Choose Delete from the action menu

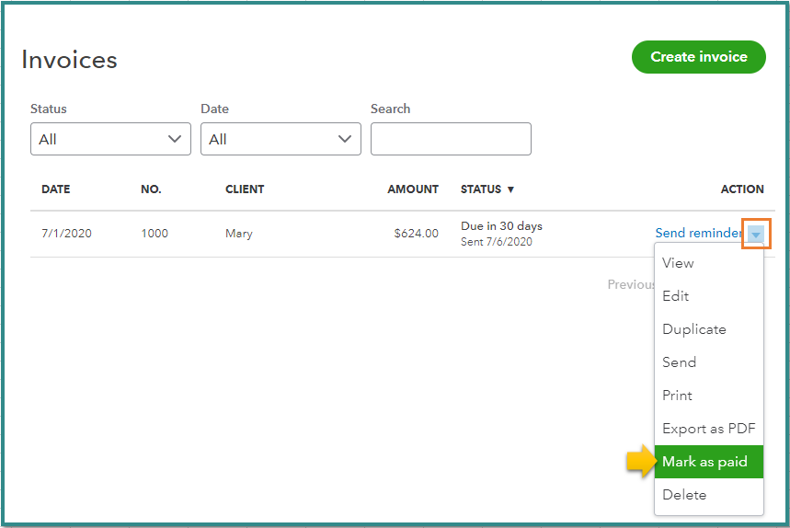click(x=685, y=495)
